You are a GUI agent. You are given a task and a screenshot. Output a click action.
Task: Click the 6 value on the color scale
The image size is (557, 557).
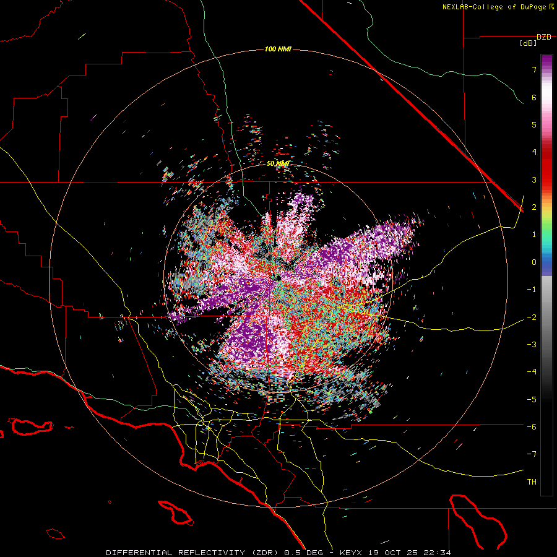click(534, 97)
